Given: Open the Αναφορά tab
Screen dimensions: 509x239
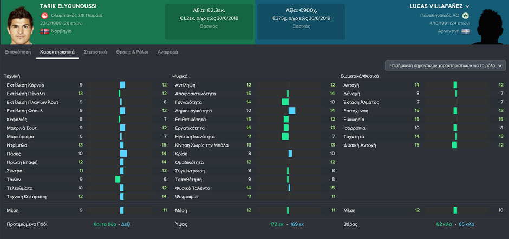Looking at the screenshot, I should (x=168, y=52).
